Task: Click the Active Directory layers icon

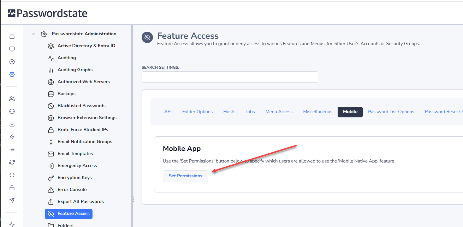Action: point(51,46)
